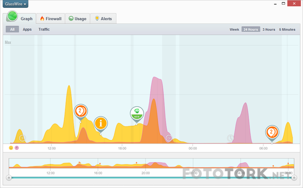Click the green globe Graph icon
This screenshot has width=303, height=188.
pos(12,16)
